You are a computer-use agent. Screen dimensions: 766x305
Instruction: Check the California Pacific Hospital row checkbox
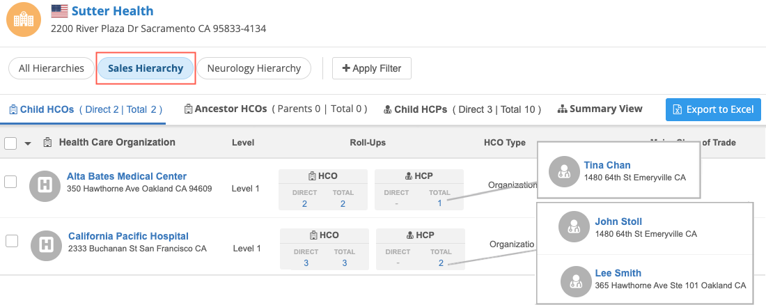11,241
